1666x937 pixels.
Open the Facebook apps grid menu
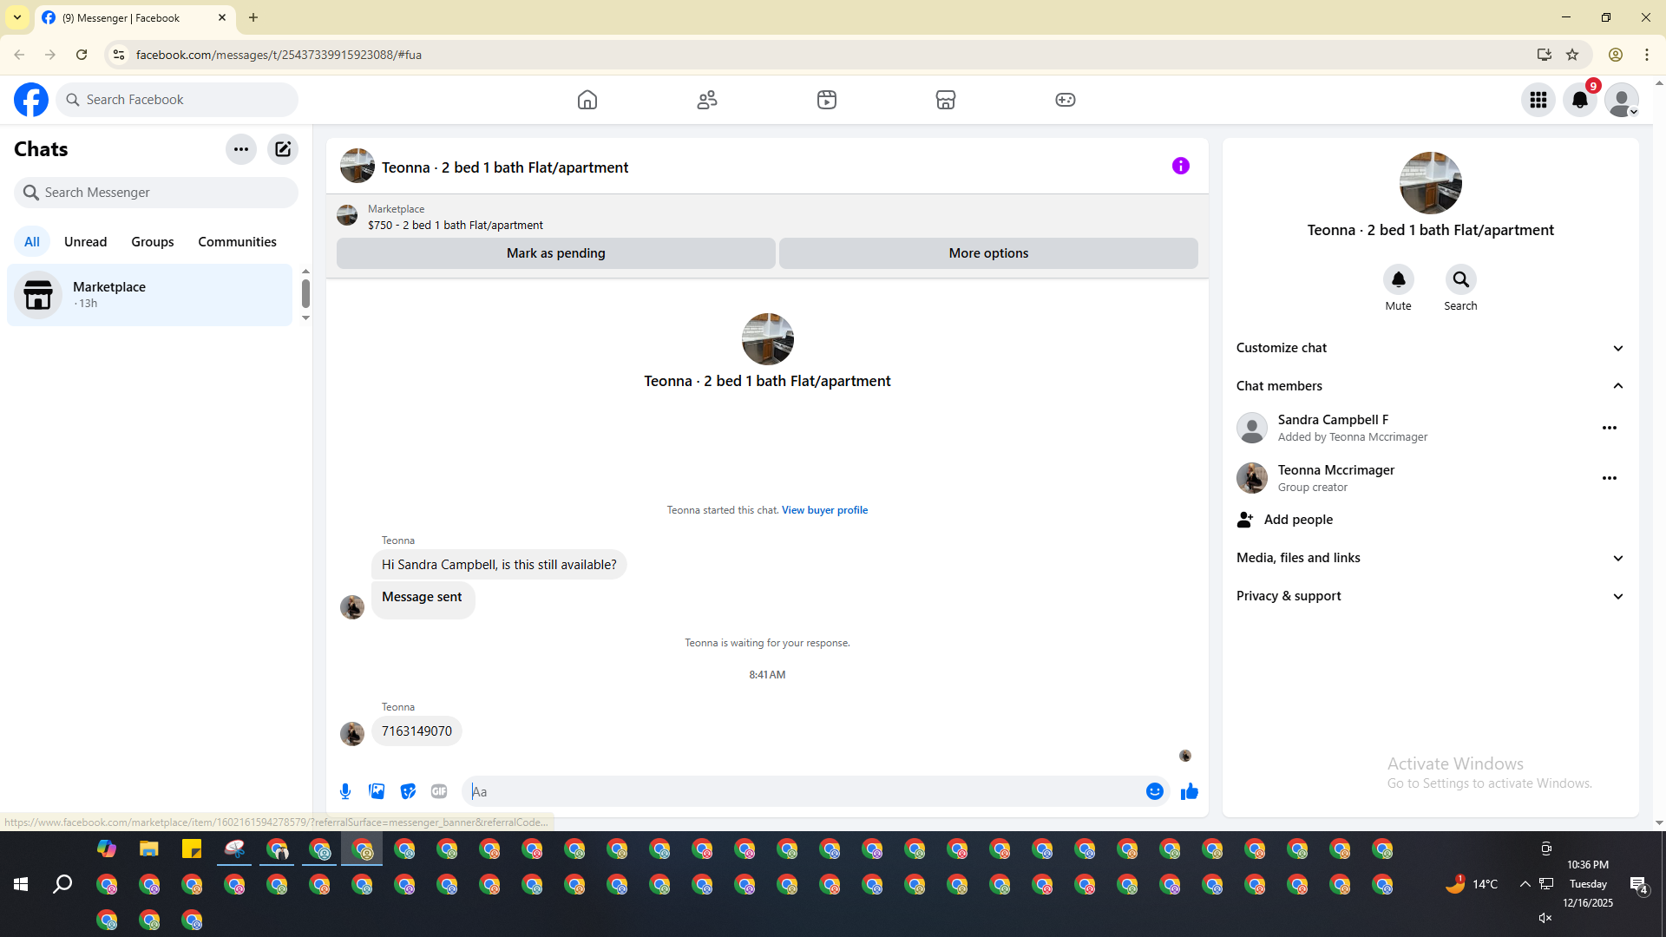click(1538, 100)
